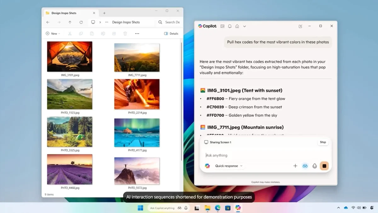This screenshot has width=378, height=213.
Task: Toggle the Copilot sidebar panel icon
Action: click(222, 26)
